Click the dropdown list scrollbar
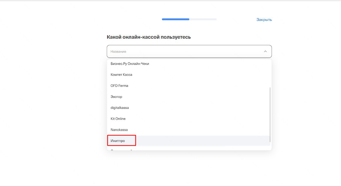This screenshot has height=186, width=341. pos(270,114)
